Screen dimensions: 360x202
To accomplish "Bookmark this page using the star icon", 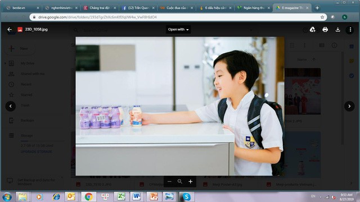I will coord(322,17).
